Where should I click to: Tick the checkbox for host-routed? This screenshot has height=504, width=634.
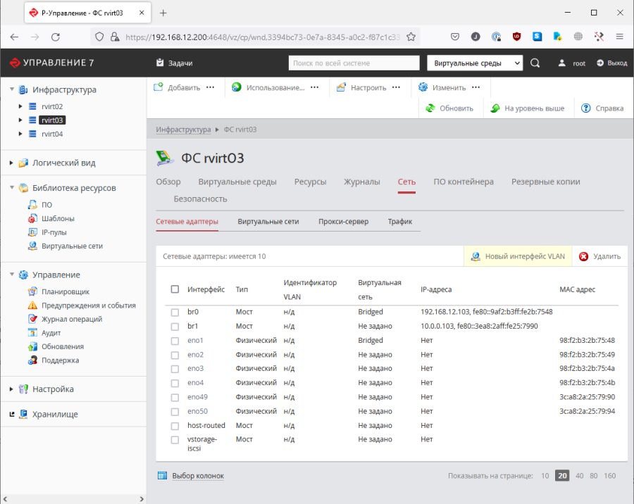click(x=175, y=426)
